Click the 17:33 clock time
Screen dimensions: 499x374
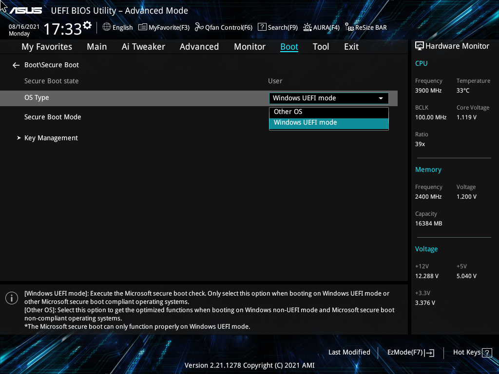point(63,29)
